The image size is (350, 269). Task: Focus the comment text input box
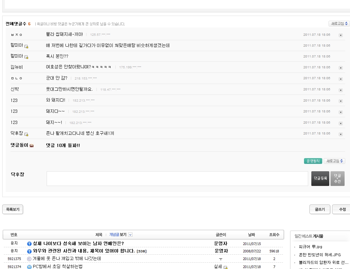[x=177, y=178]
